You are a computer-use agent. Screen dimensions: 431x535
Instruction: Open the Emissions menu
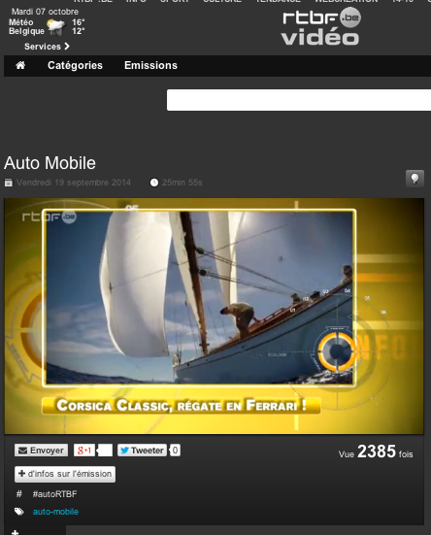point(150,65)
